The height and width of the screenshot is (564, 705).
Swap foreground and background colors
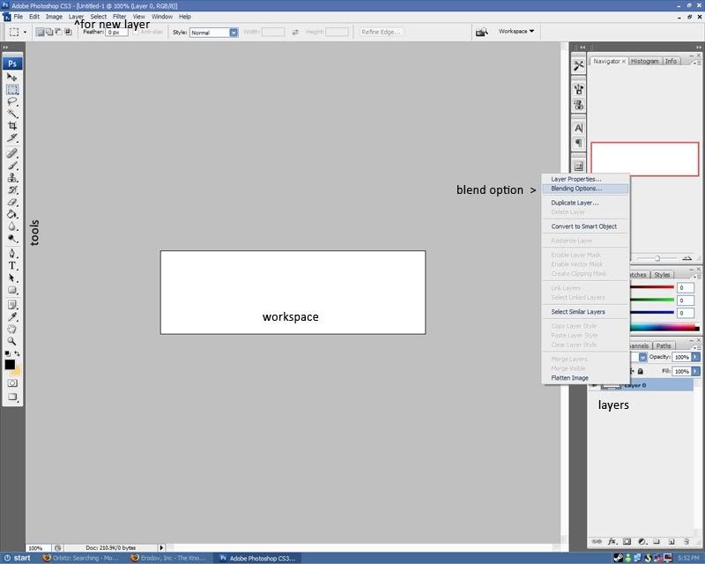tap(19, 353)
